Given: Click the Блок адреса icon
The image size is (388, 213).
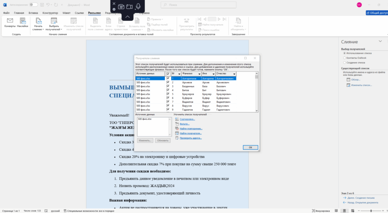Looking at the screenshot, I should [108, 20].
